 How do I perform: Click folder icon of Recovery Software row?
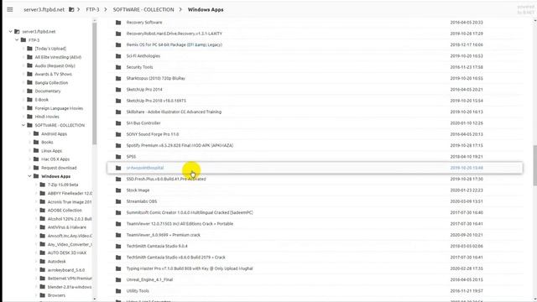click(118, 23)
